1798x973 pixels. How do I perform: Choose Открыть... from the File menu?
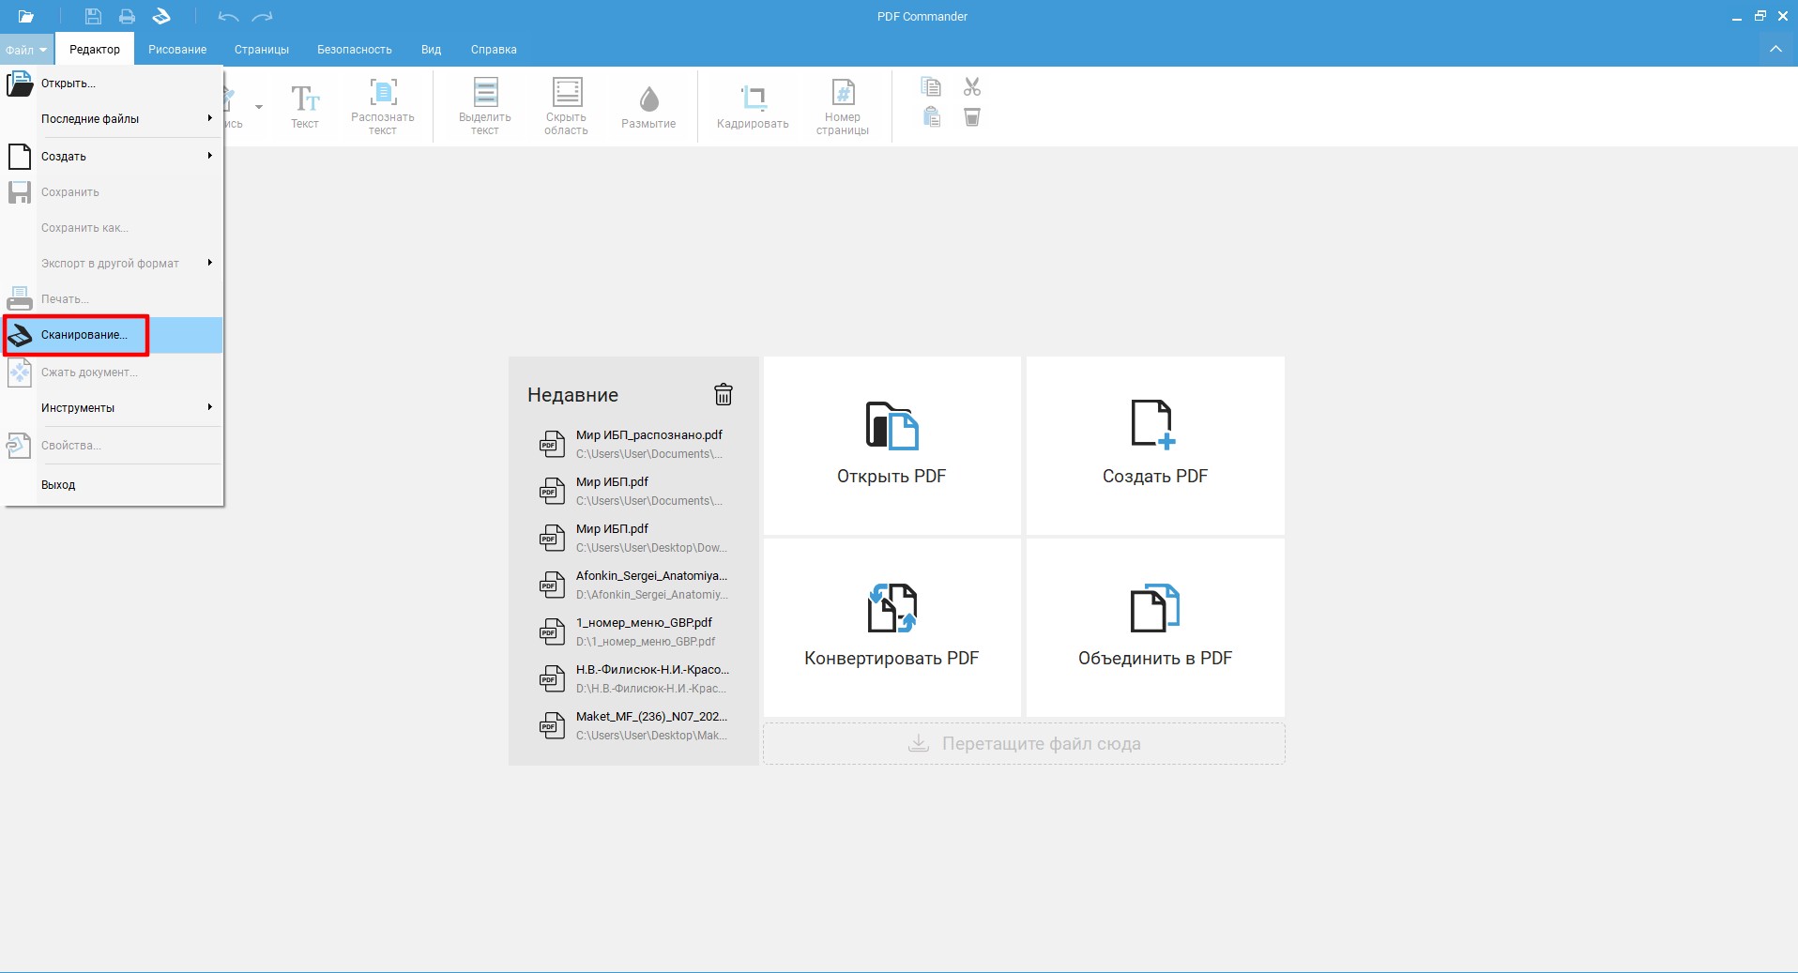point(114,84)
